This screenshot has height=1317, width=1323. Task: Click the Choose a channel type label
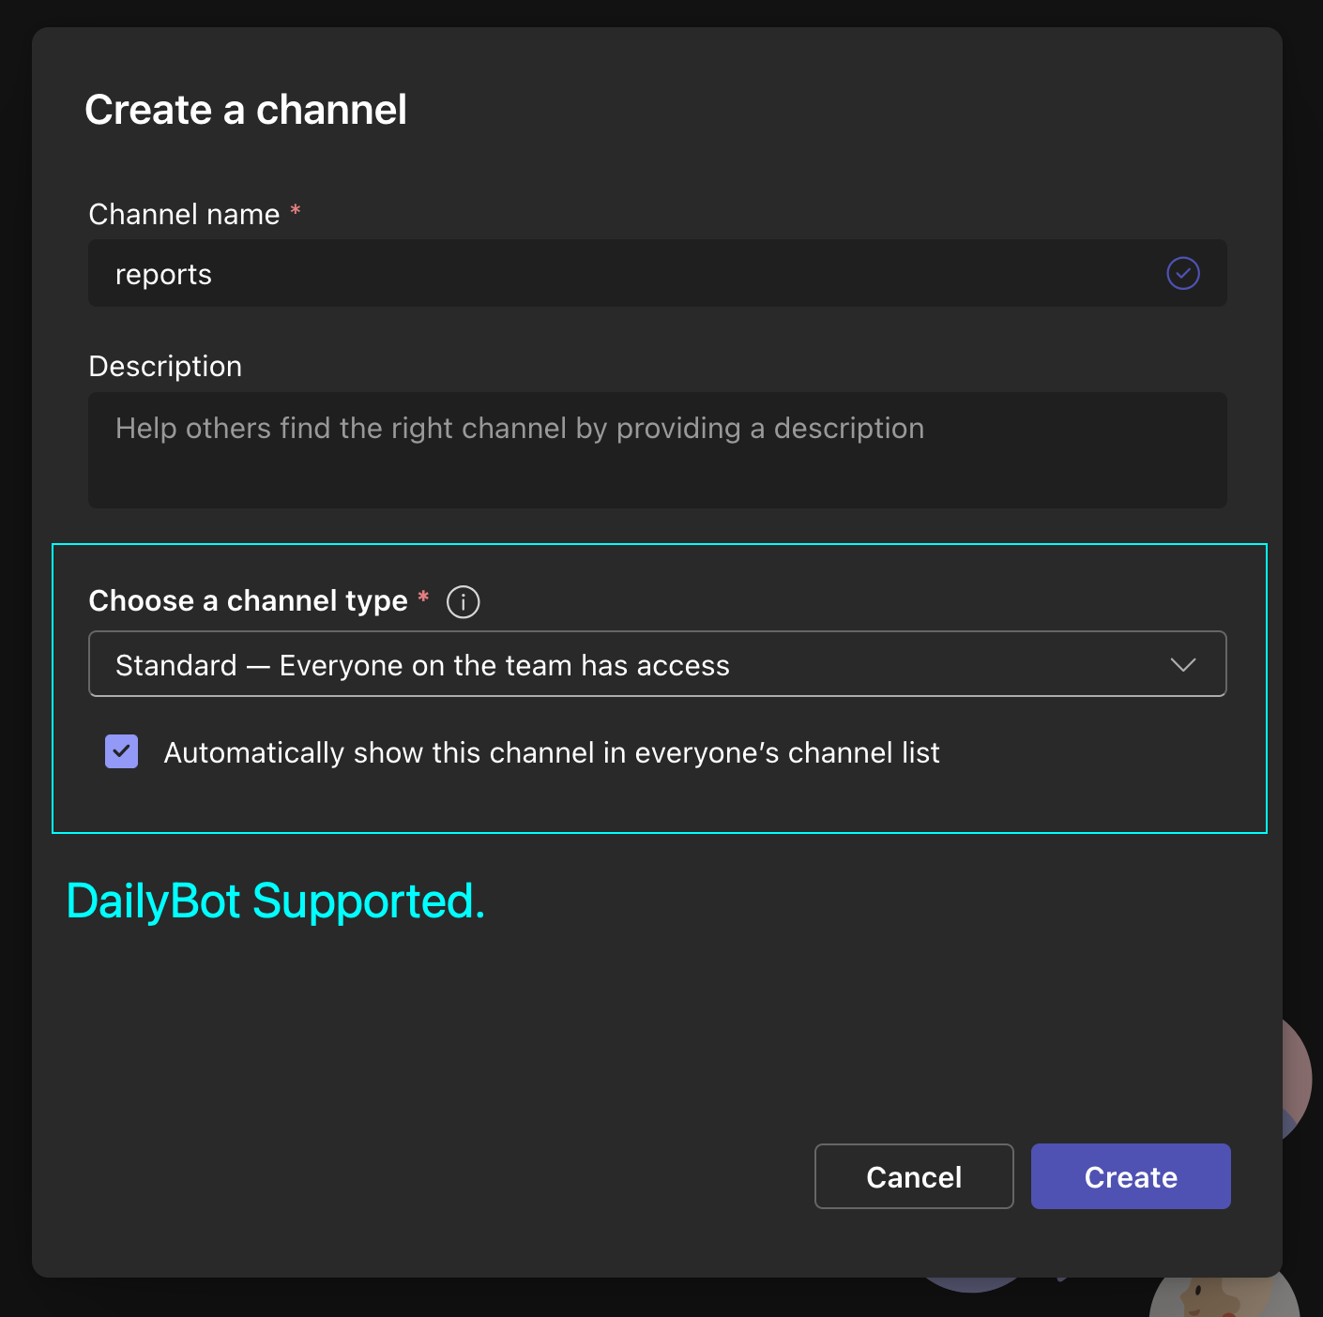(x=248, y=601)
